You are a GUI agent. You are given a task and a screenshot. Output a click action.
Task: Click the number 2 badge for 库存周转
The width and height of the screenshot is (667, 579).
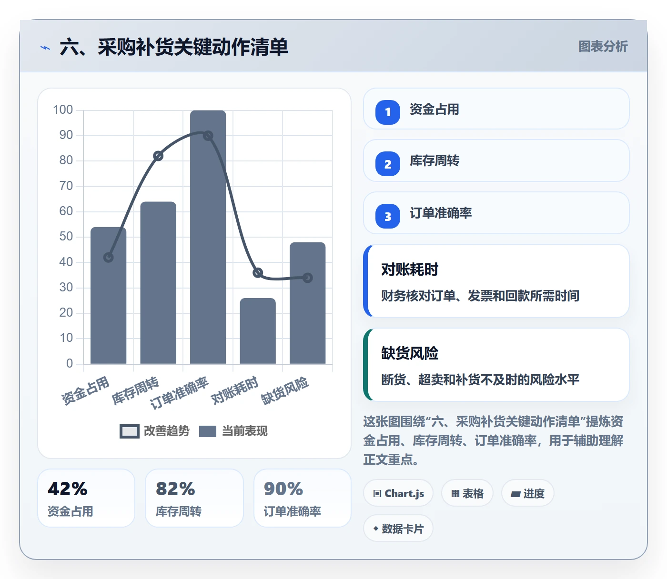tap(388, 164)
